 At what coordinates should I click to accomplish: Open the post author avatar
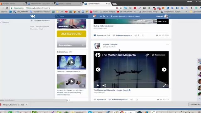click(x=97, y=46)
